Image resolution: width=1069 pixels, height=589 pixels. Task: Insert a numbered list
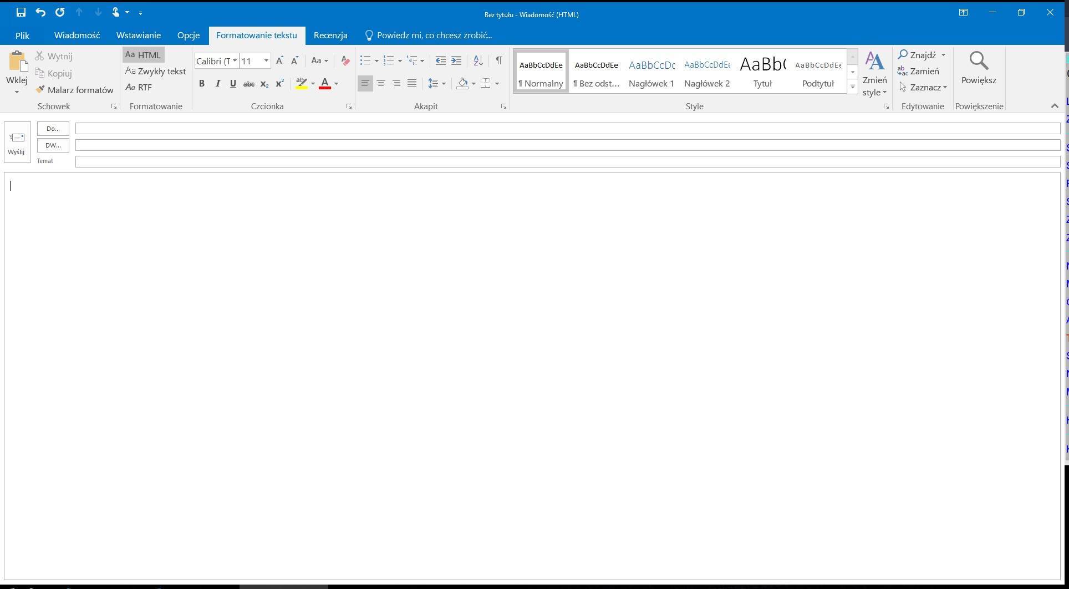tap(389, 60)
